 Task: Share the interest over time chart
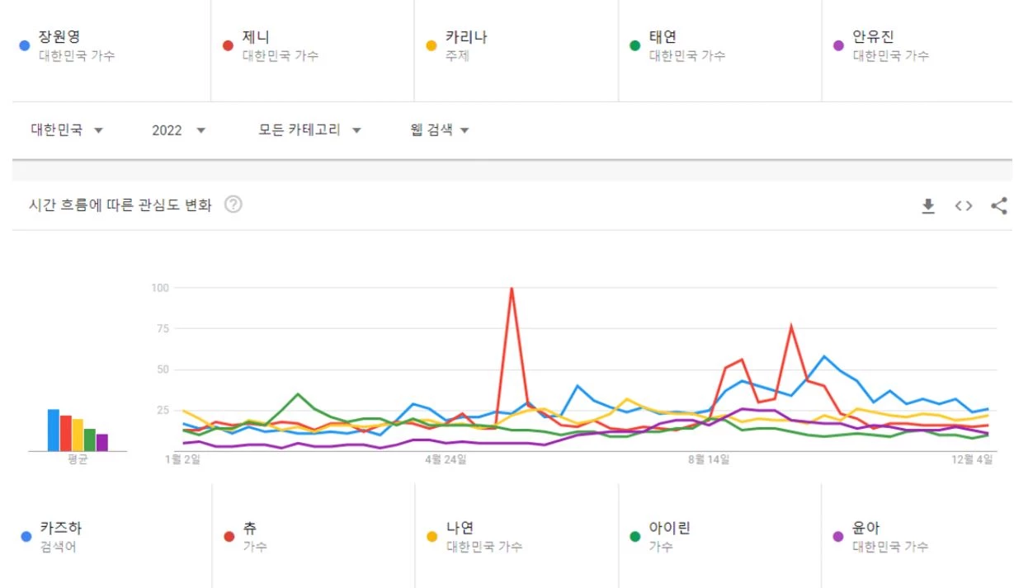(x=998, y=206)
